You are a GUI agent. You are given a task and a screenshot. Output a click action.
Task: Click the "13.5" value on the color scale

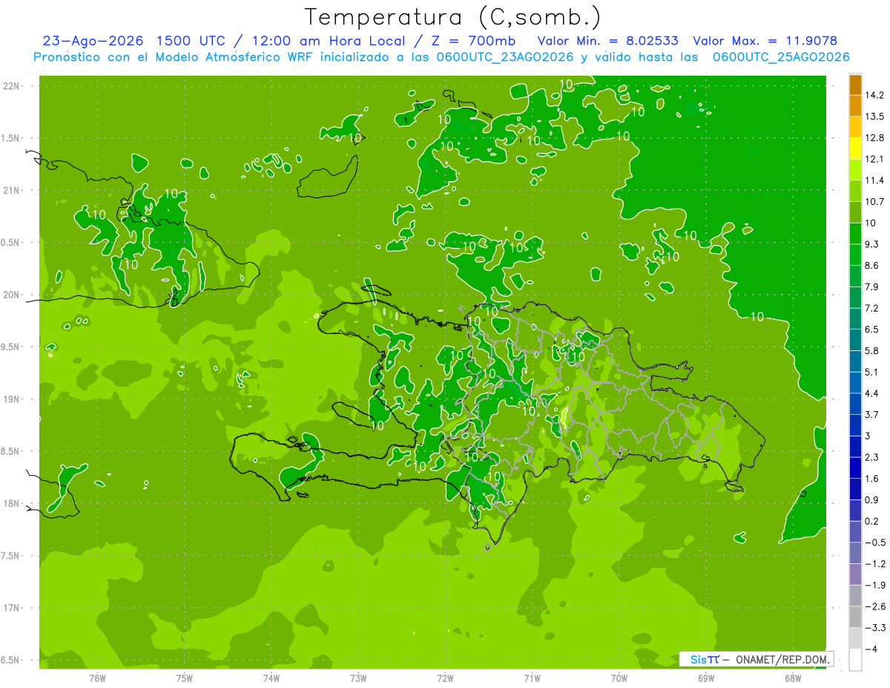[x=874, y=117]
